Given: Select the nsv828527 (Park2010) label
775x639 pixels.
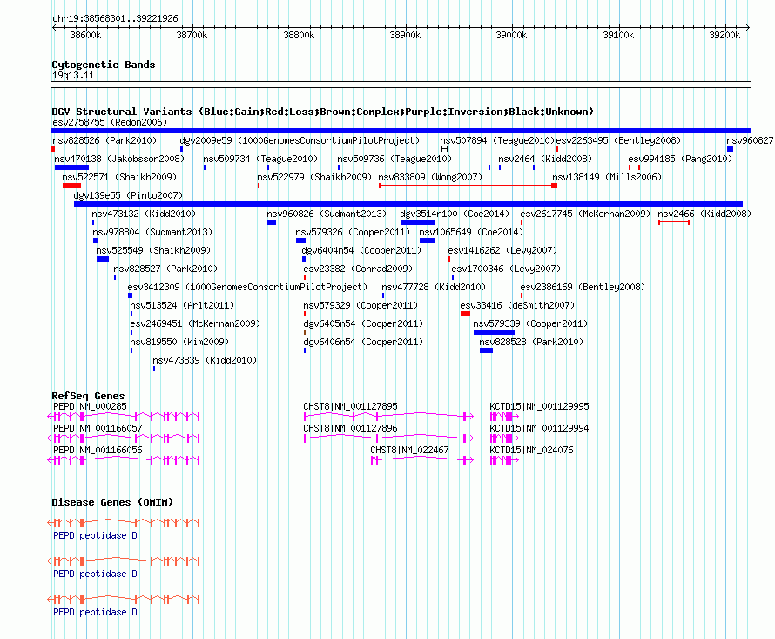Looking at the screenshot, I should [x=165, y=269].
